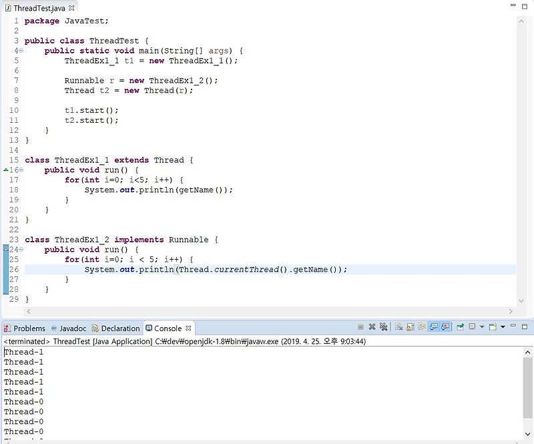
Task: Click editor horizontal scrollbar right arrow
Action: point(511,311)
